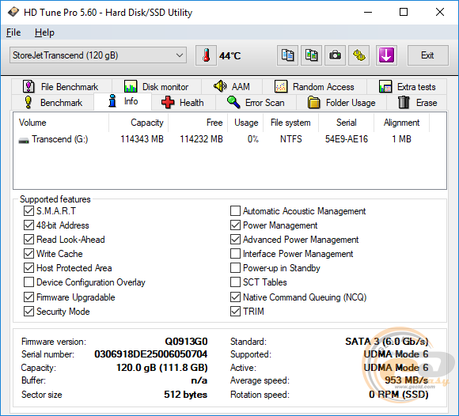The image size is (459, 416).
Task: Switch to the Benchmark tab
Action: click(53, 102)
